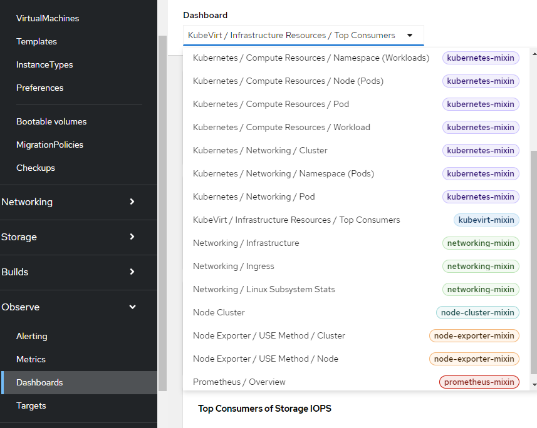The width and height of the screenshot is (537, 428).
Task: Select Node Exporter / USE Method / Node
Action: pyautogui.click(x=266, y=359)
